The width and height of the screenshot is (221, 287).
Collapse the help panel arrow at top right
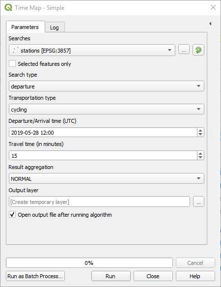210,24
